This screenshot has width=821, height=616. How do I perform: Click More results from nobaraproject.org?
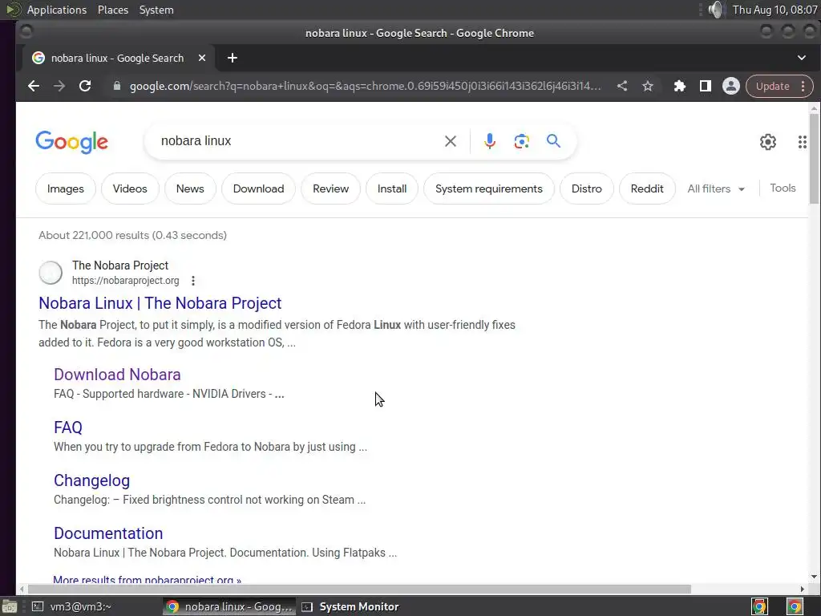(148, 580)
